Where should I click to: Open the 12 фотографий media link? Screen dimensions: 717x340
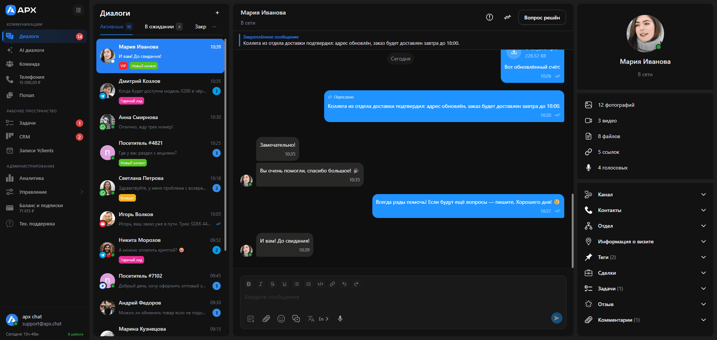coord(616,105)
